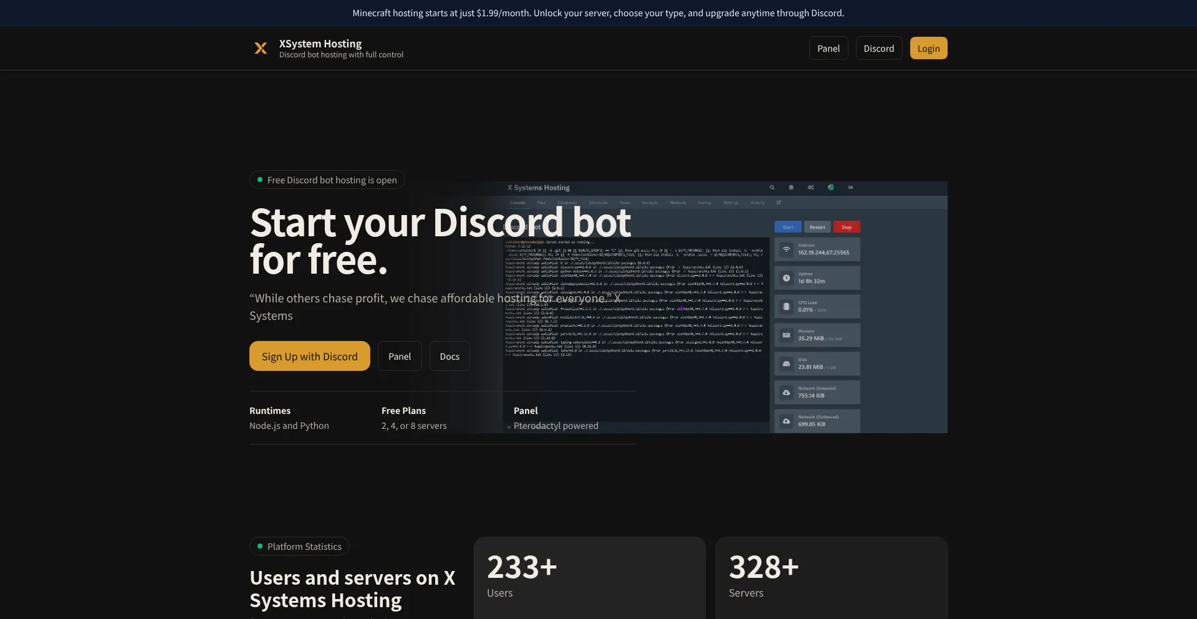Click the 'Pterodactyl powered' text

556,426
